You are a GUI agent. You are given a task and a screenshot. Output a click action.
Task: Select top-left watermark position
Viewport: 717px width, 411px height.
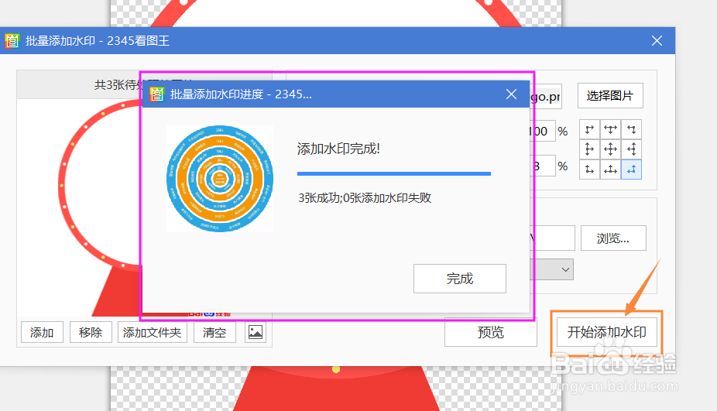(x=589, y=129)
